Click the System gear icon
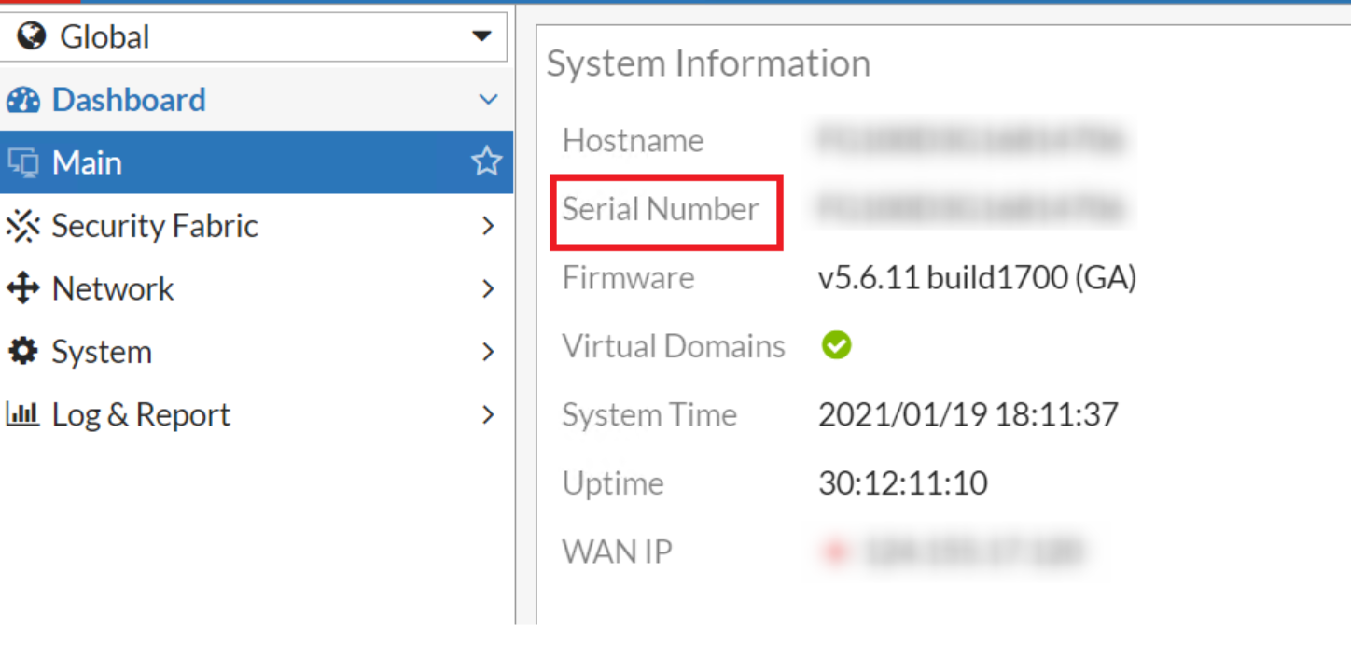 pos(23,352)
